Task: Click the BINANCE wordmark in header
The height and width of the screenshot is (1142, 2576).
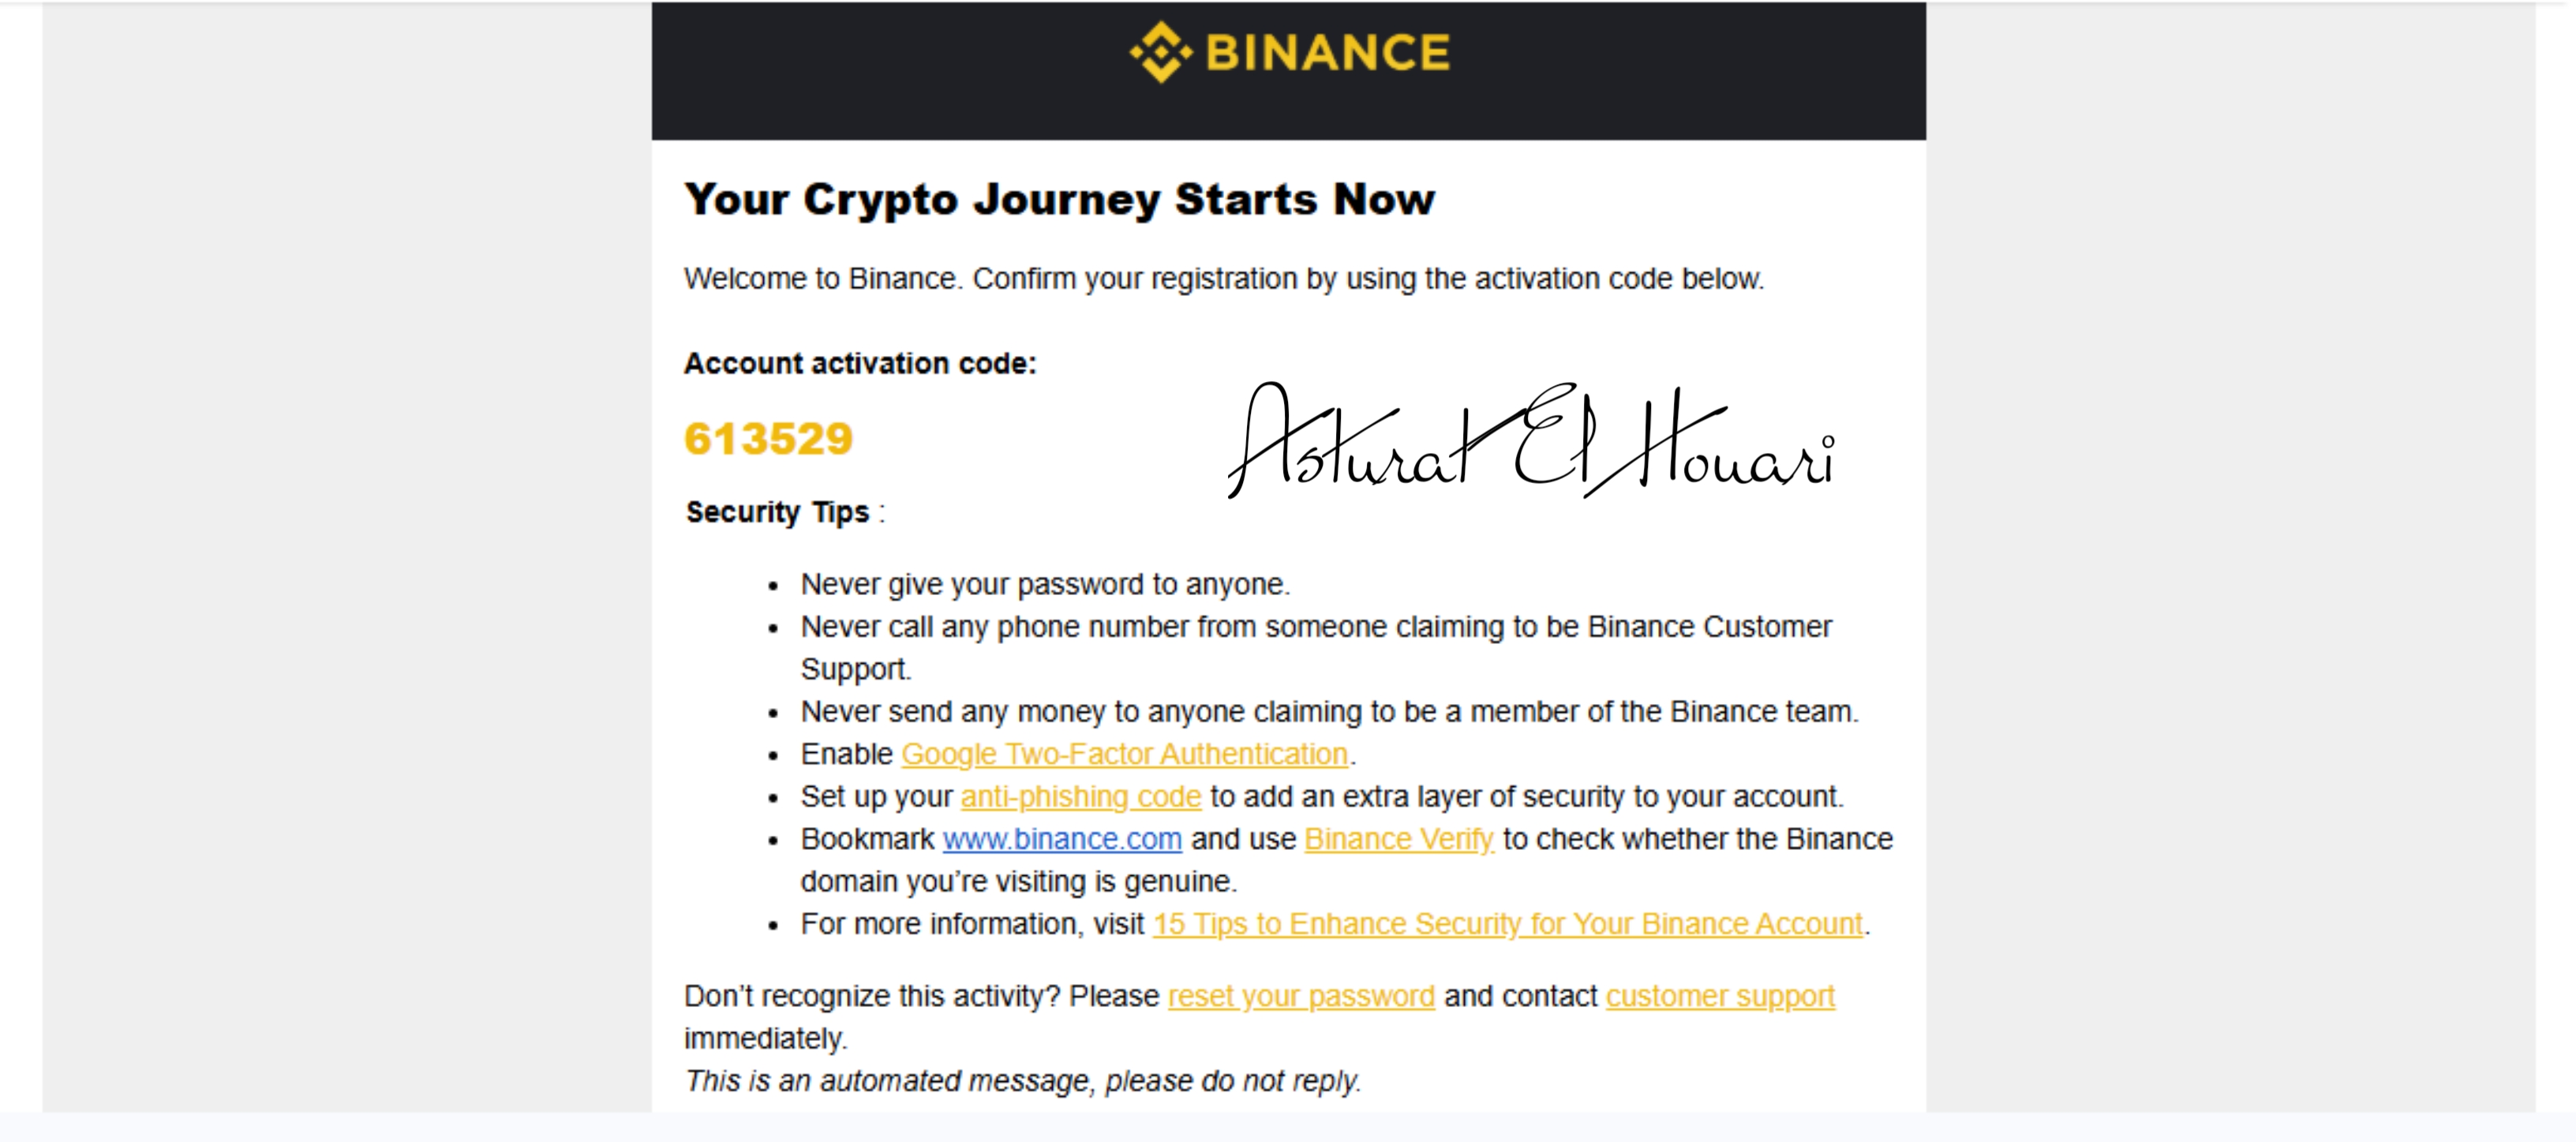Action: pyautogui.click(x=1328, y=53)
